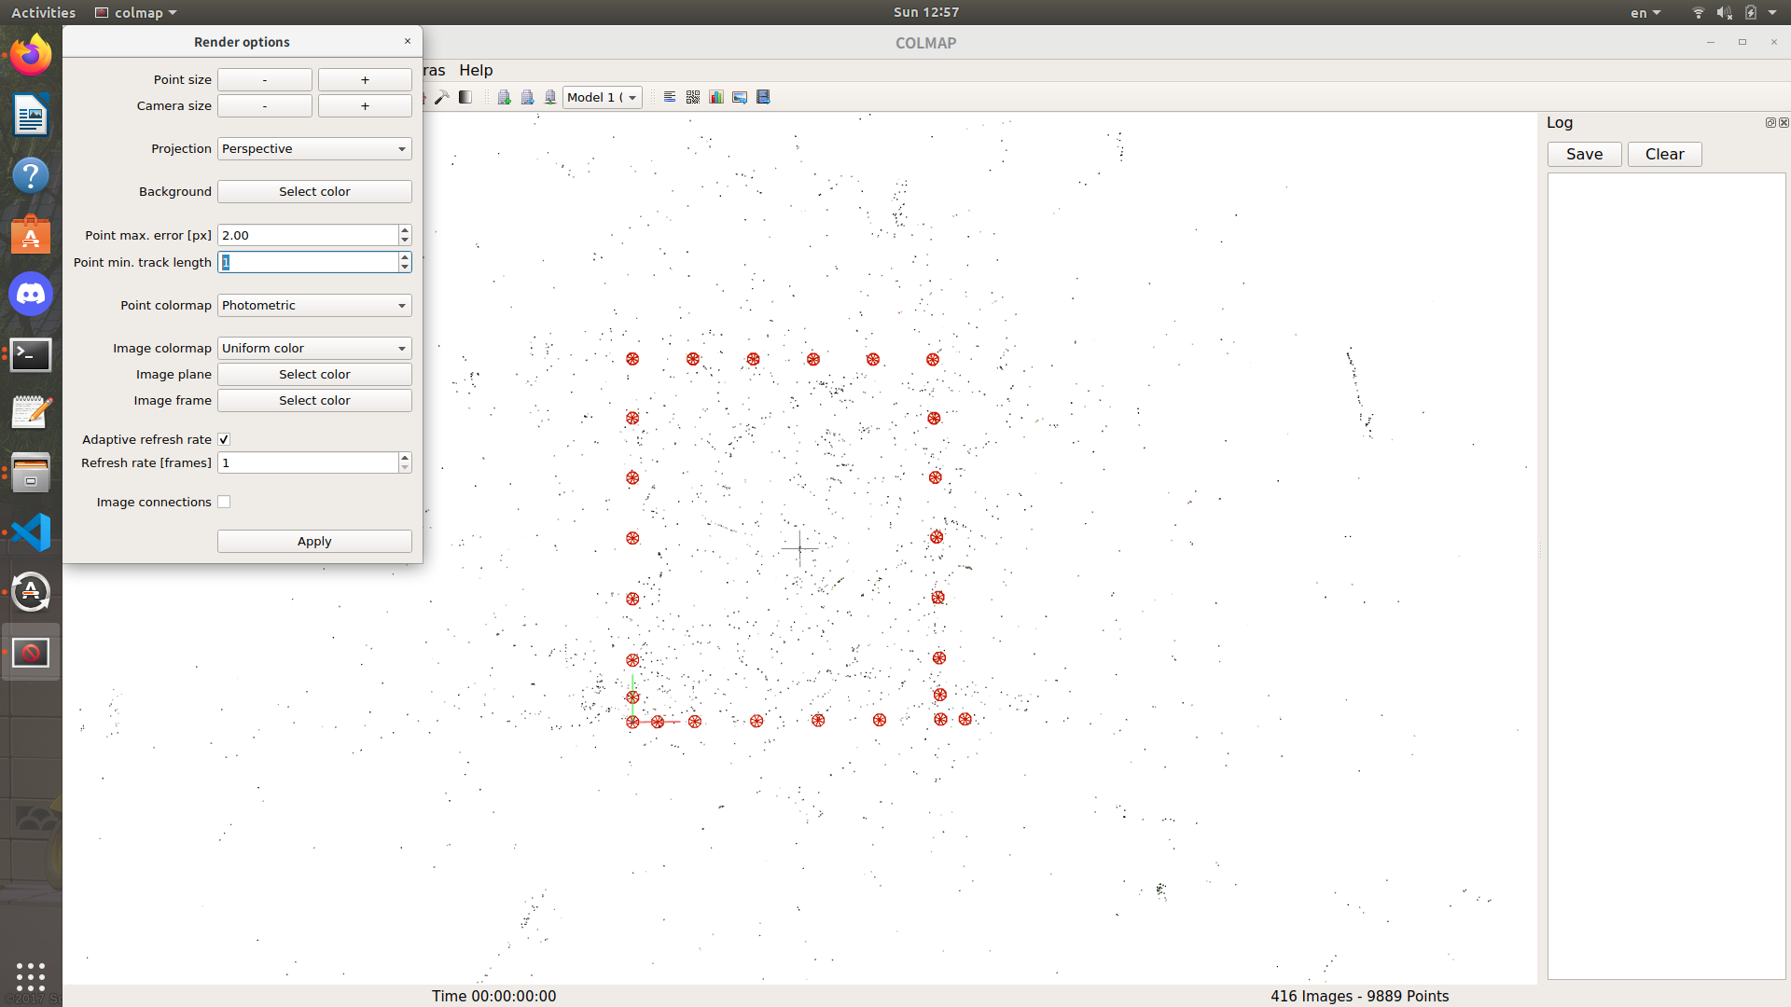Disable adaptive refresh rate

coord(224,438)
